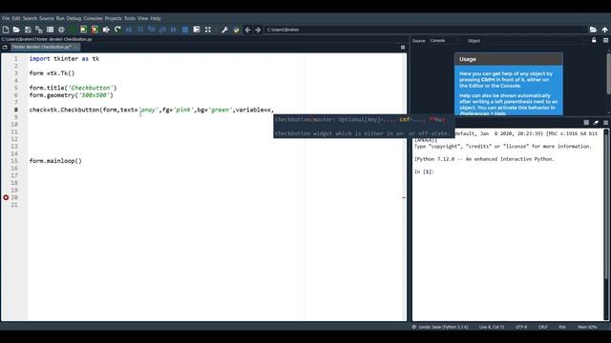This screenshot has height=343, width=611.
Task: Click 'Checkbutton' title string in line 5
Action: coord(92,88)
